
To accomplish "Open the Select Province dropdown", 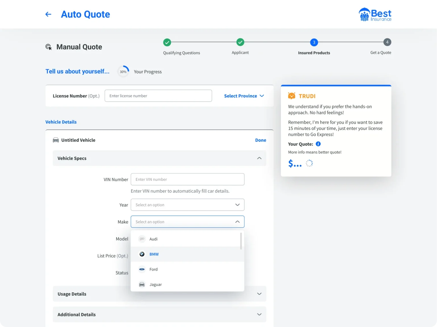I will pyautogui.click(x=244, y=96).
